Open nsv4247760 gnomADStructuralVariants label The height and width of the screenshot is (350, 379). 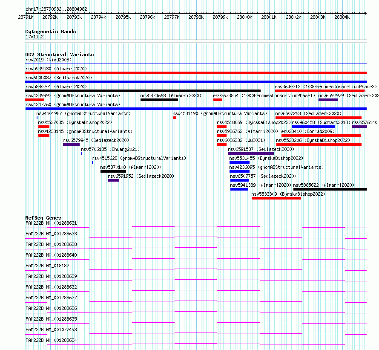pos(73,104)
